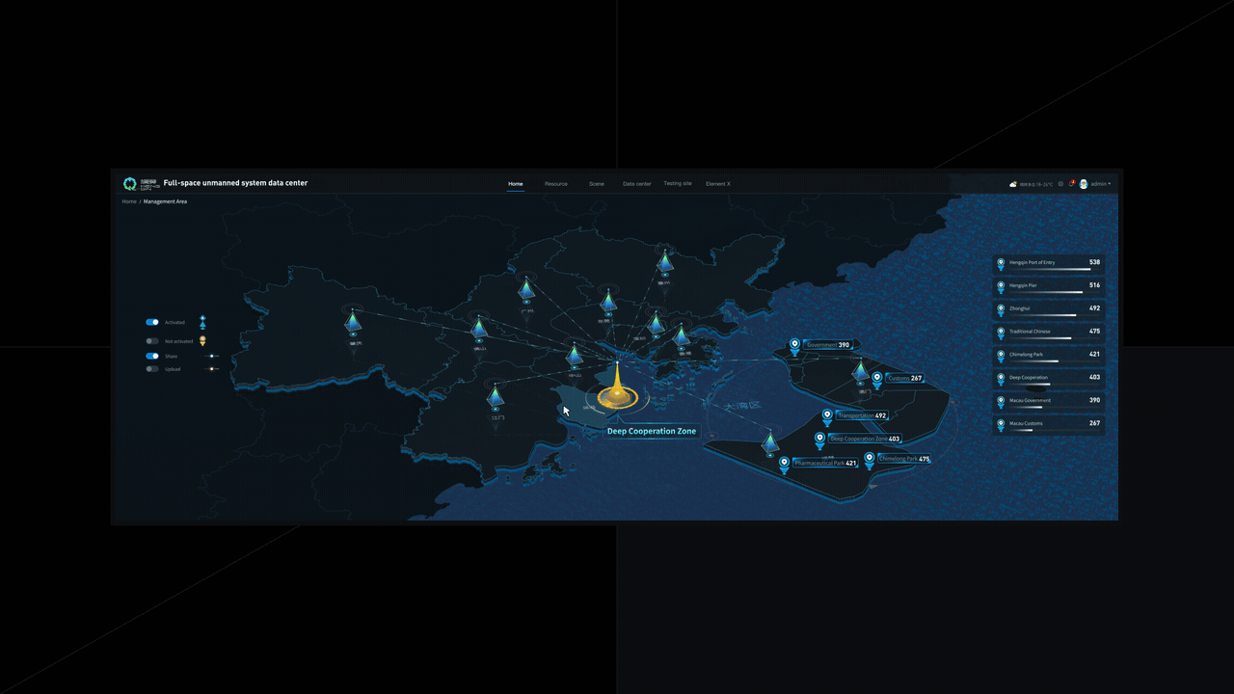Open the Chimelong Park 475 map label
Image resolution: width=1234 pixels, height=694 pixels.
pos(904,459)
